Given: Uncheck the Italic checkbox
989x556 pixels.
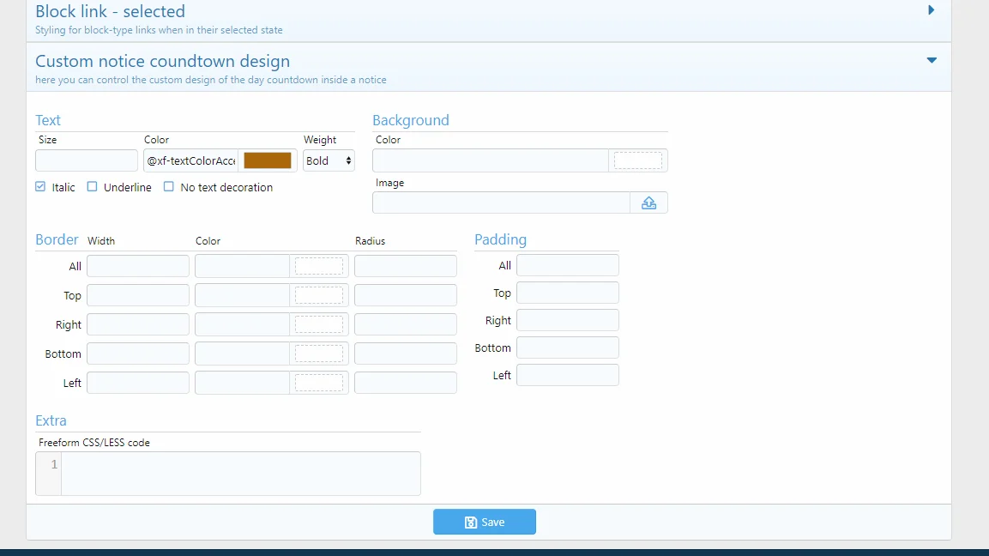Looking at the screenshot, I should pos(40,187).
